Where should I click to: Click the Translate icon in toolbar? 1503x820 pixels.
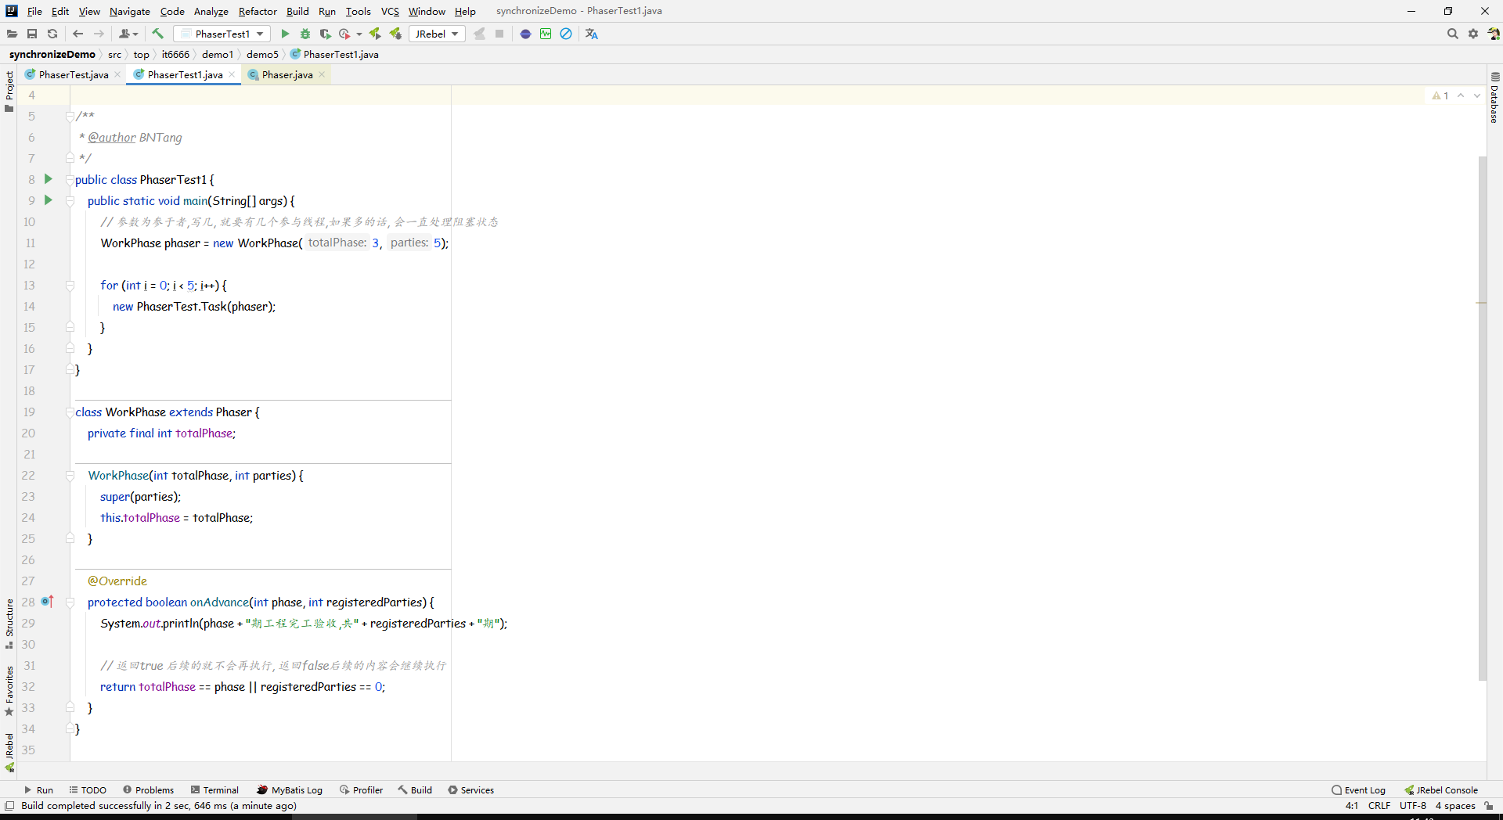(592, 34)
